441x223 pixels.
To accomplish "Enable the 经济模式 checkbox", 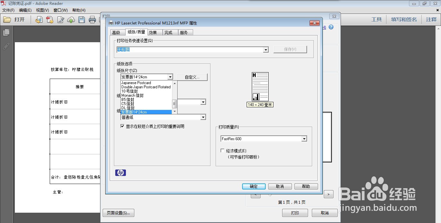I will (x=222, y=150).
